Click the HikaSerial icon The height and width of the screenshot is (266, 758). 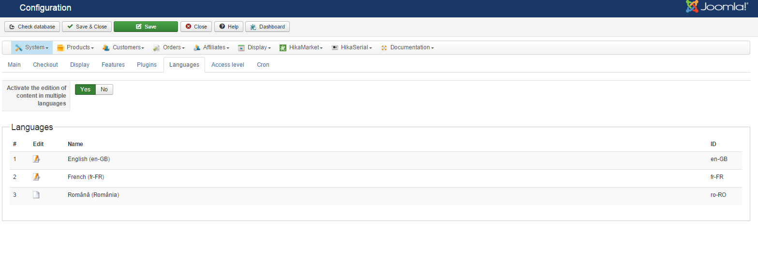click(335, 48)
